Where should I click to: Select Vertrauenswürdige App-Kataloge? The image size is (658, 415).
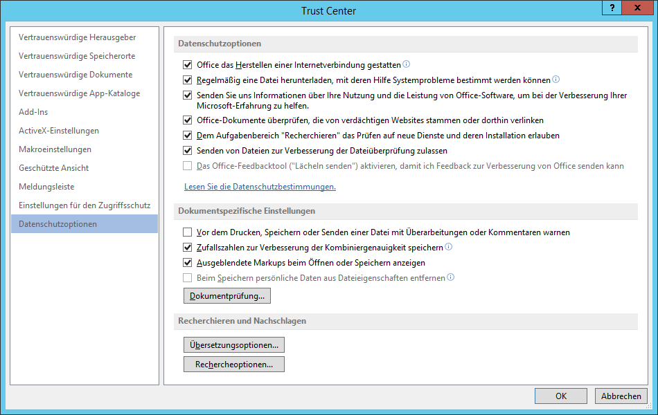pos(85,93)
